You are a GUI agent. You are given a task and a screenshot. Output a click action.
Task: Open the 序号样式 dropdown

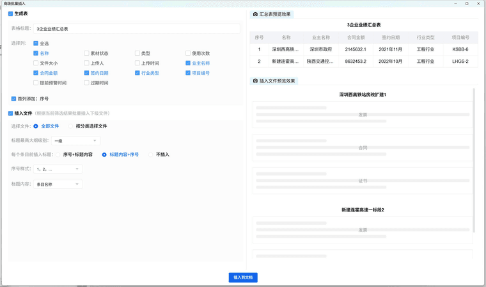click(x=58, y=169)
